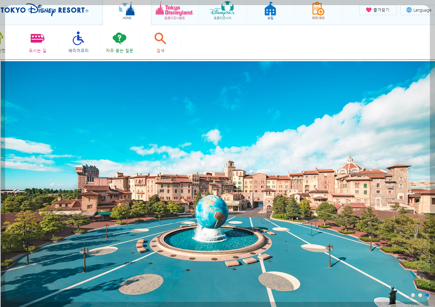435x307 pixels.
Task: Open the pink train icon for 오시는 길
Action: (x=38, y=43)
